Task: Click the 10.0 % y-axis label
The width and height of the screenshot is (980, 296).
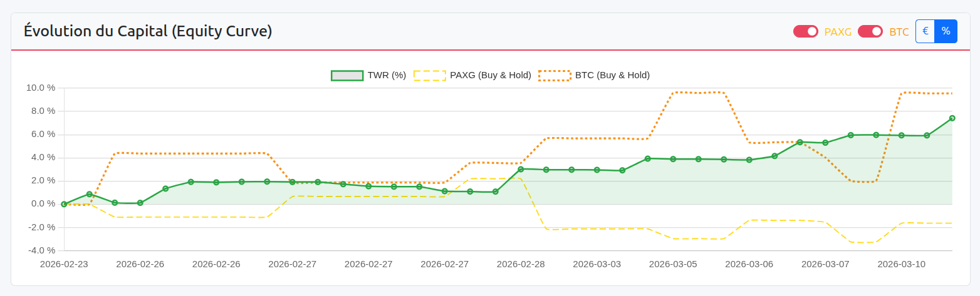Action: (x=41, y=88)
